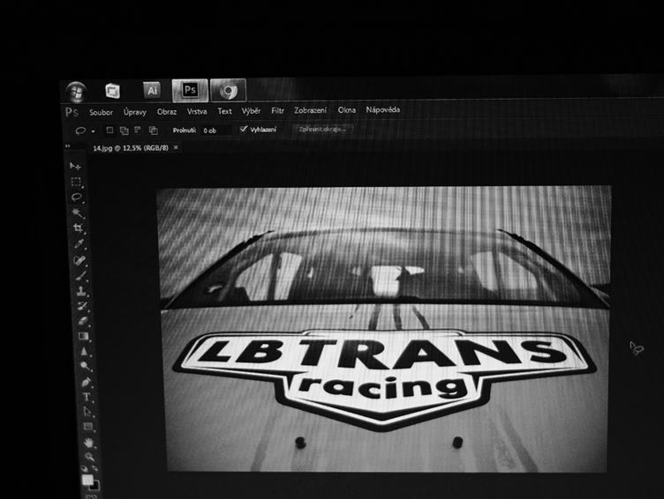Open the Zobrazení menu
Image resolution: width=664 pixels, height=499 pixels.
point(311,110)
